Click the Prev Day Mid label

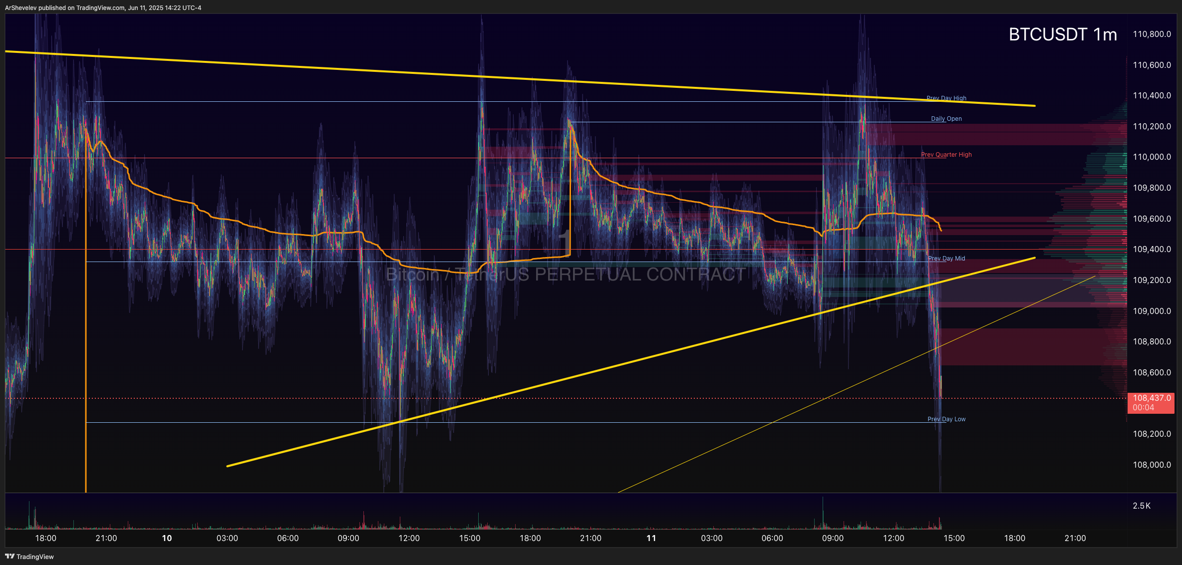click(x=946, y=259)
